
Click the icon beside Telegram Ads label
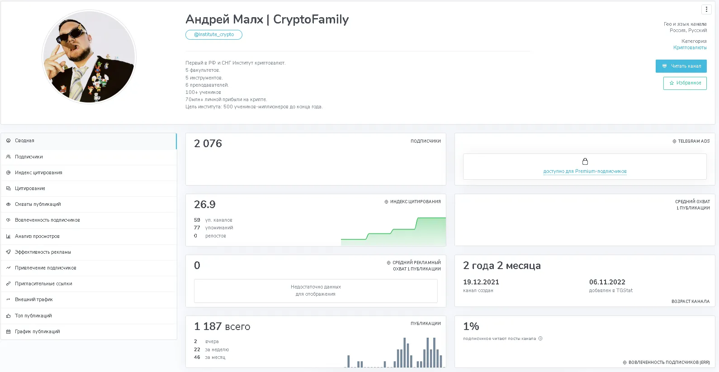674,141
